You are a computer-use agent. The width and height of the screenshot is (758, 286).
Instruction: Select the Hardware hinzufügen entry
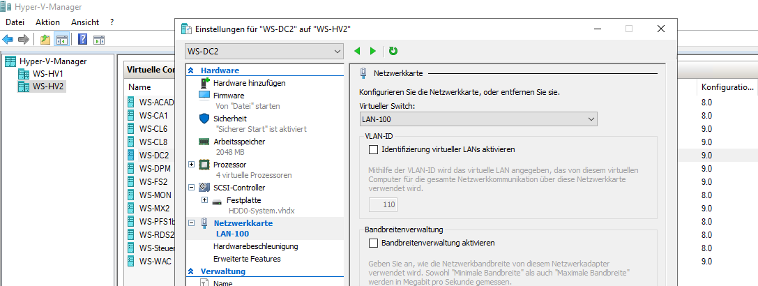click(249, 83)
